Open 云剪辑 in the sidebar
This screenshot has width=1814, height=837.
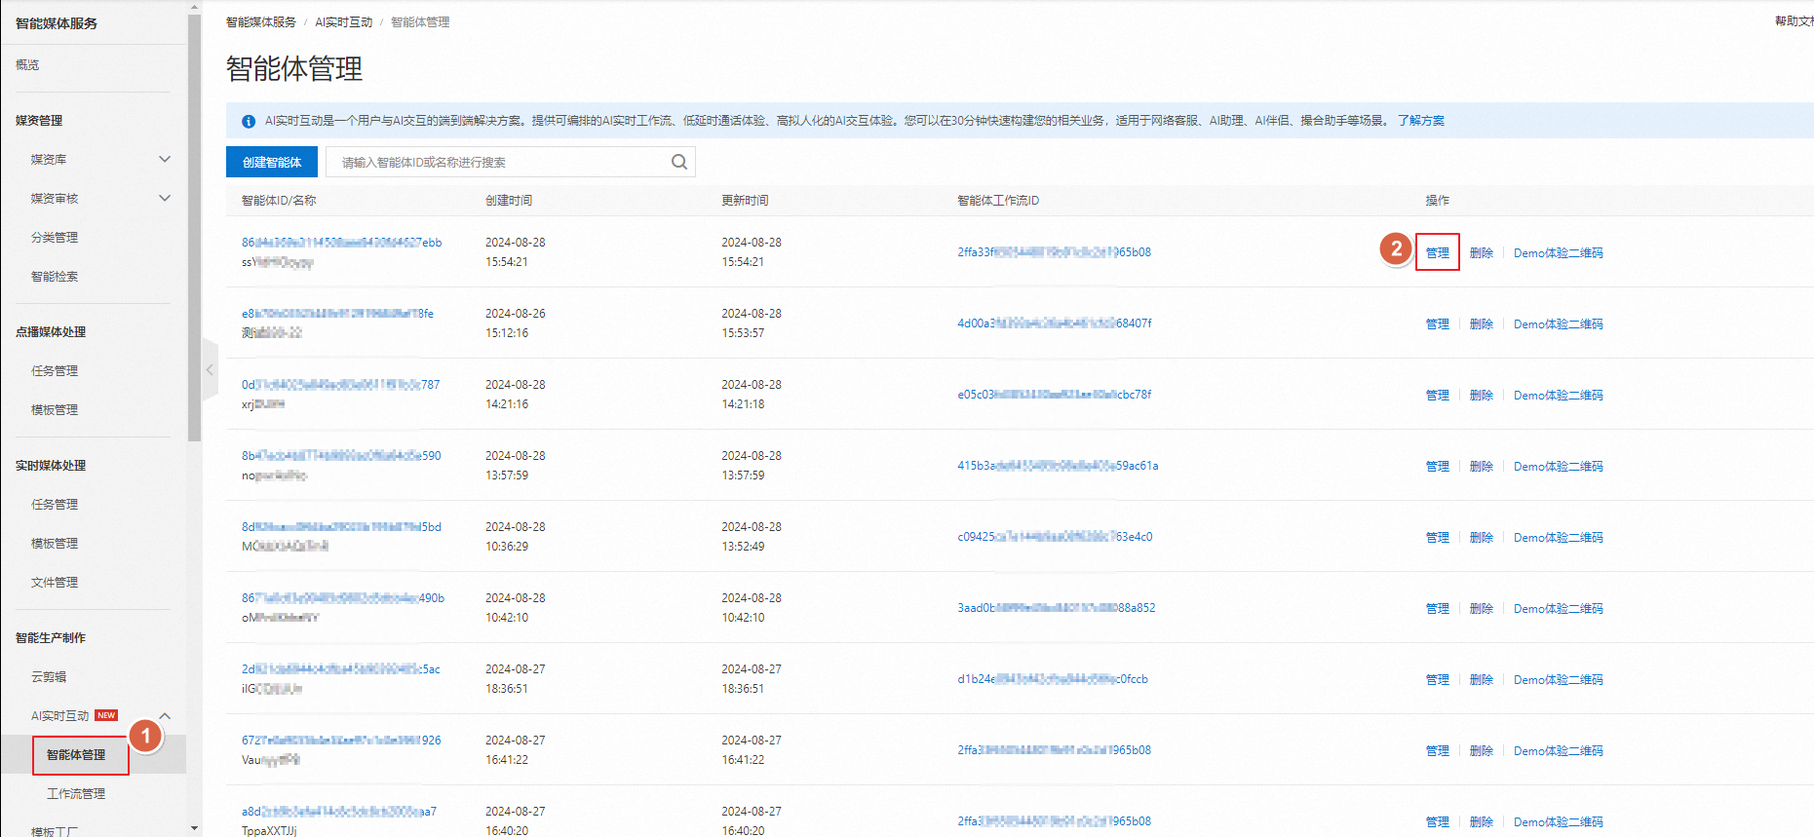pyautogui.click(x=49, y=676)
